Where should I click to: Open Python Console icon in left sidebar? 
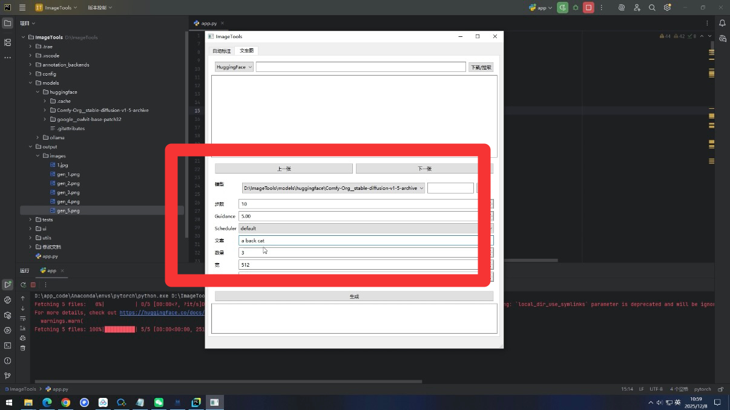[7, 300]
